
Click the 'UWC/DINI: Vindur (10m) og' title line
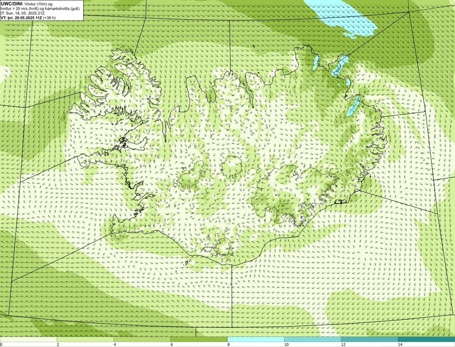pos(27,4)
